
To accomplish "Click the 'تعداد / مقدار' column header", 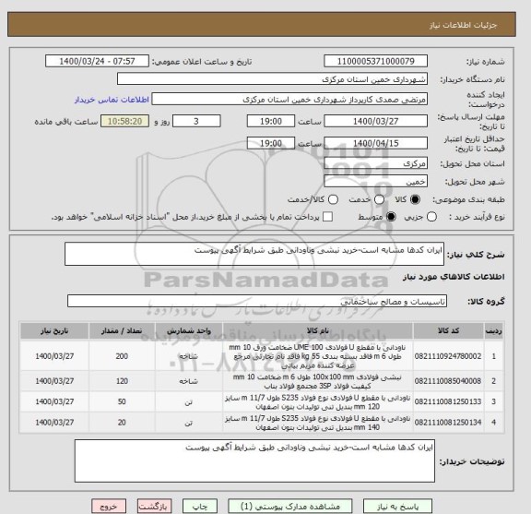I will point(122,331).
